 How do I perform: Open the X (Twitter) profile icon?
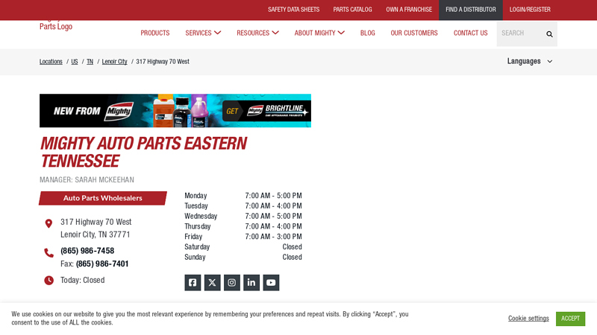212,283
